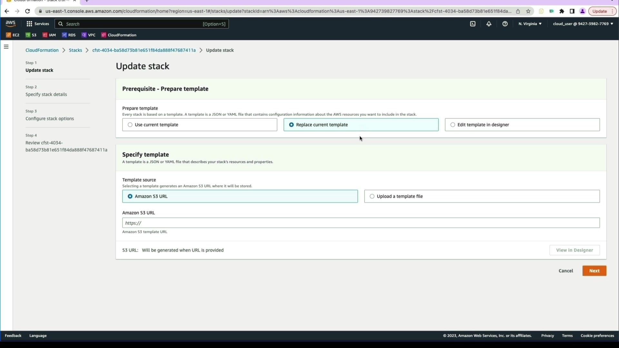Image resolution: width=619 pixels, height=348 pixels.
Task: Open the CloudFormation favorites bar shortcut
Action: point(119,35)
